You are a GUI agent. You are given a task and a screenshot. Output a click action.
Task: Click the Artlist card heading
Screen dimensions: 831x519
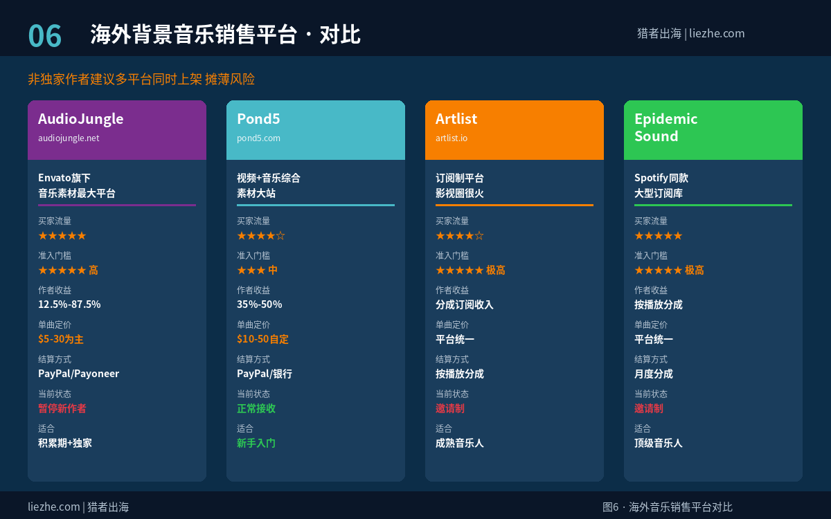[x=456, y=118]
